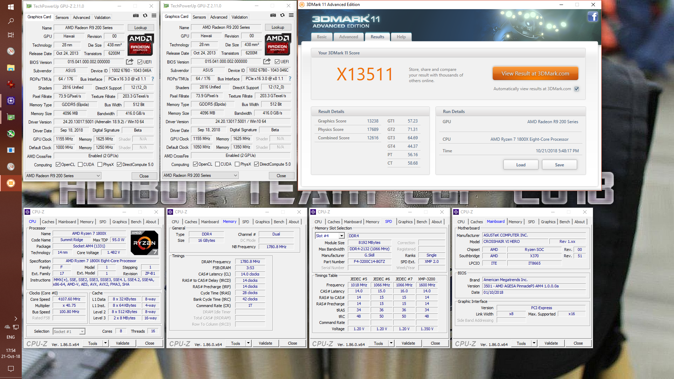Open File Explorer from the taskbar
674x379 pixels.
pos(11,68)
